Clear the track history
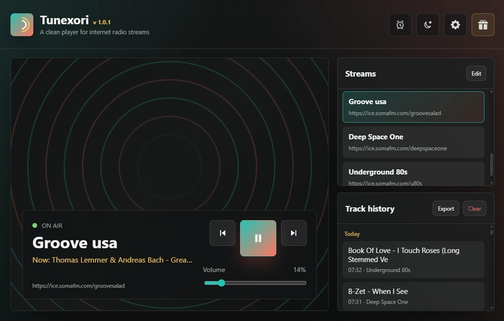The height and width of the screenshot is (321, 504). coord(474,208)
